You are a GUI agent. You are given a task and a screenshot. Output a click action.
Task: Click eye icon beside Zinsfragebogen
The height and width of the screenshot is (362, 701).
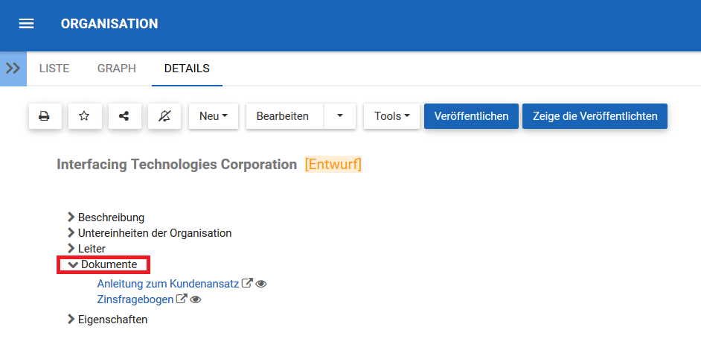point(196,299)
